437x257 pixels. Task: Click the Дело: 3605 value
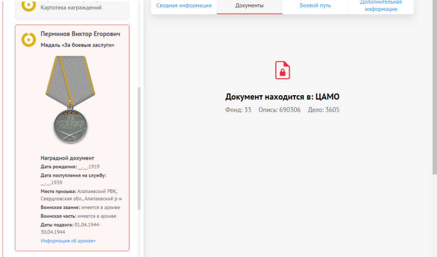(323, 110)
